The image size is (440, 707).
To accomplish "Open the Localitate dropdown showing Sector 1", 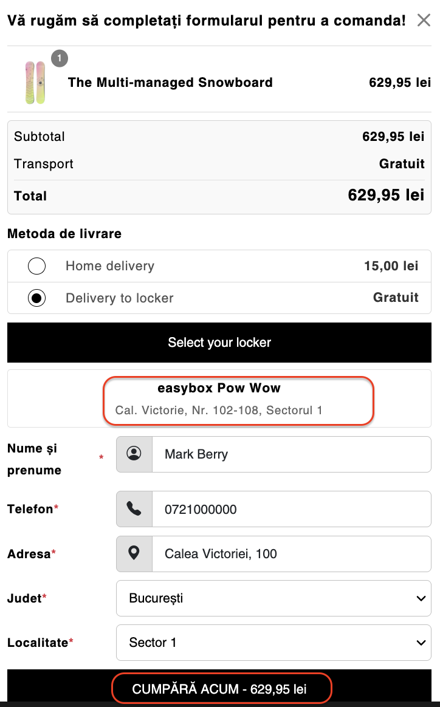I will pyautogui.click(x=273, y=642).
